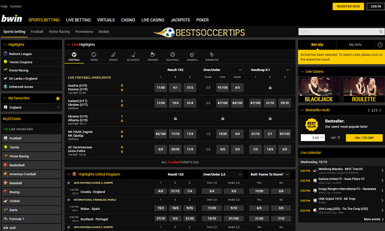Screen dimensions: 385x231
Task: Switch to the My bets tab
Action: click(x=355, y=45)
